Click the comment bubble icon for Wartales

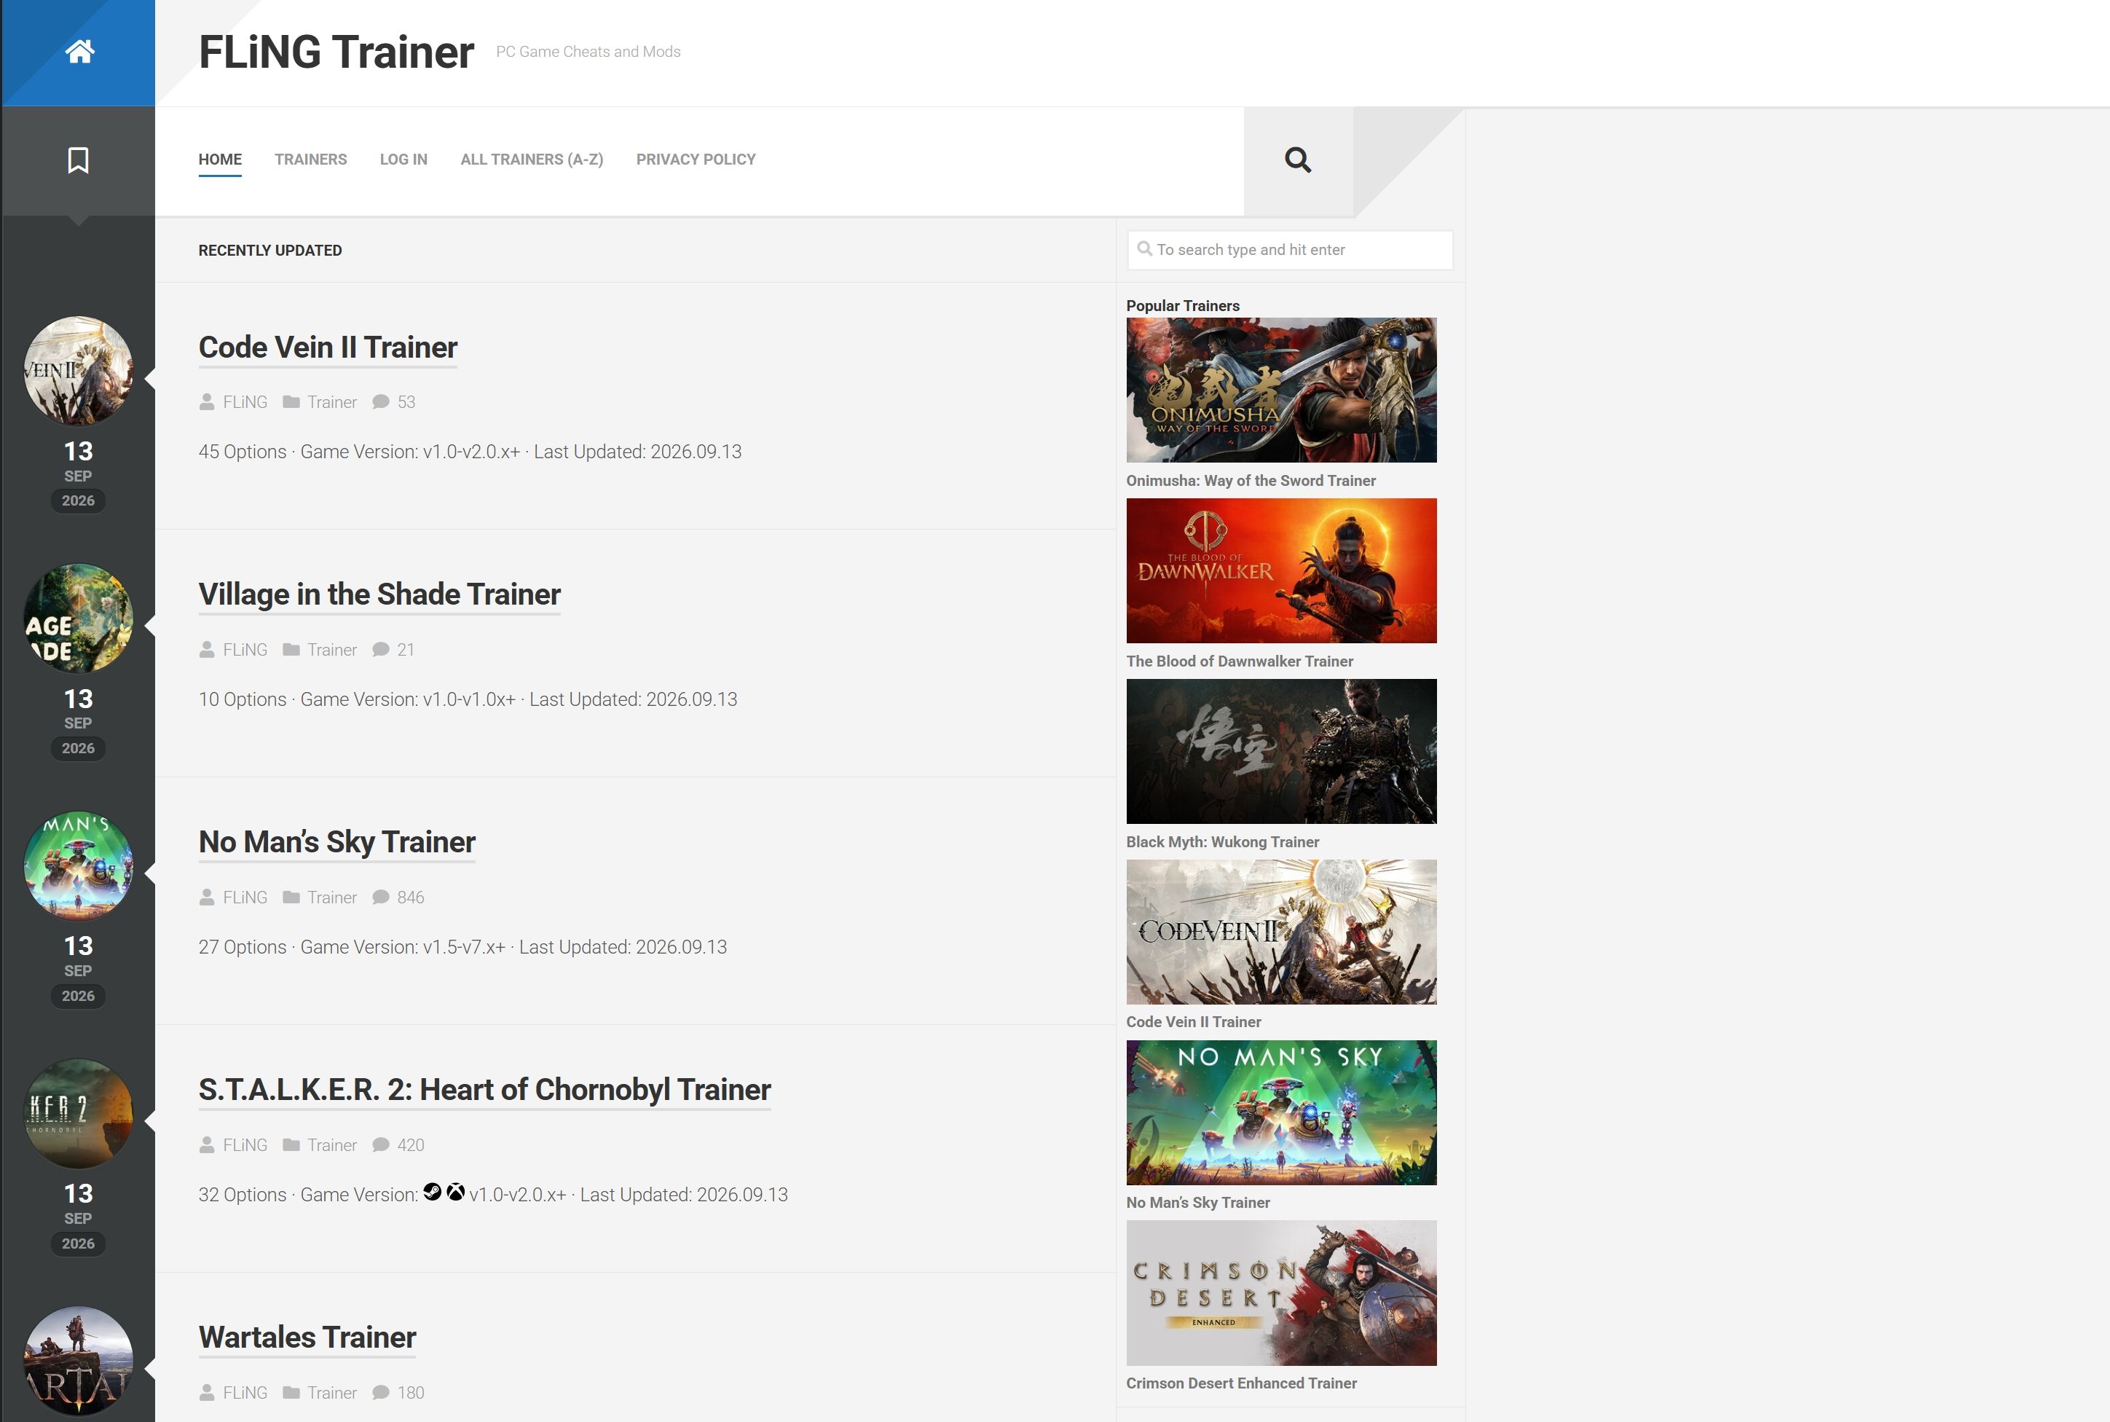point(381,1392)
